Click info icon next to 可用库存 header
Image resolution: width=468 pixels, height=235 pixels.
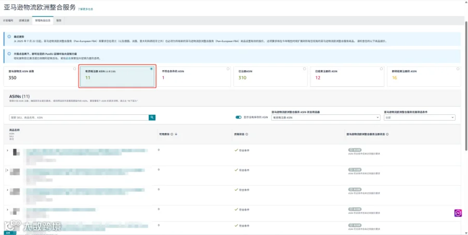click(x=172, y=134)
